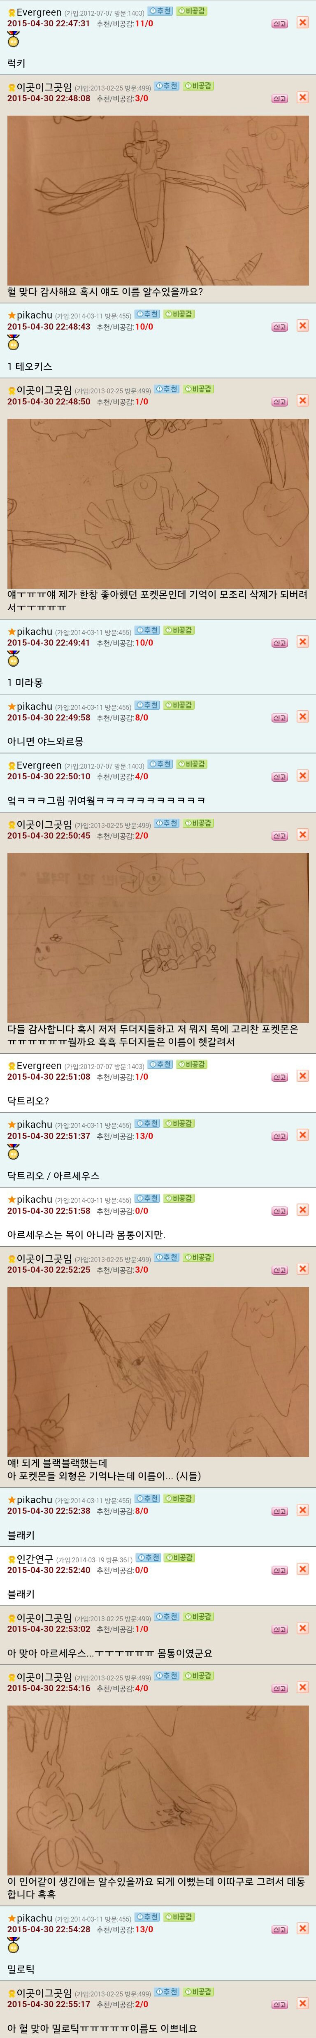This screenshot has width=316, height=2038.
Task: Click star icon beside pikachu's 야느와르몽 comment
Action: [x=11, y=706]
